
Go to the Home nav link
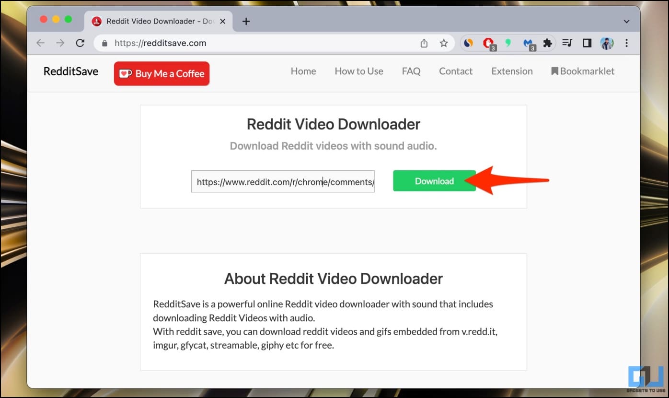303,71
